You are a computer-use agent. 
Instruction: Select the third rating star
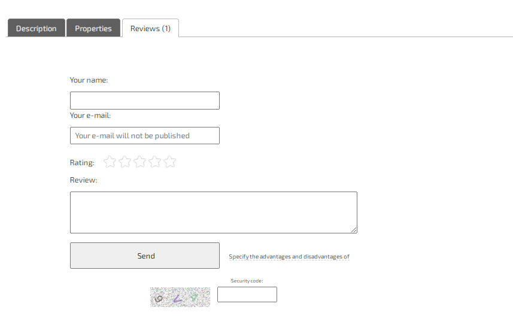[140, 162]
